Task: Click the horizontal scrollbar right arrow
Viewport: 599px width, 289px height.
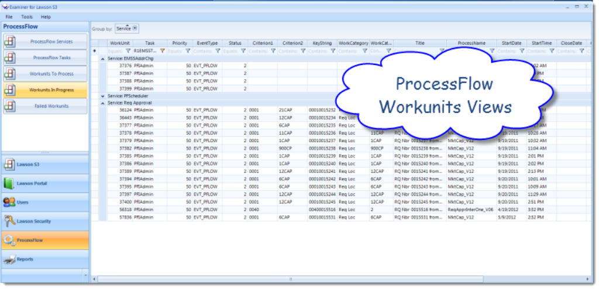Action: pos(588,280)
